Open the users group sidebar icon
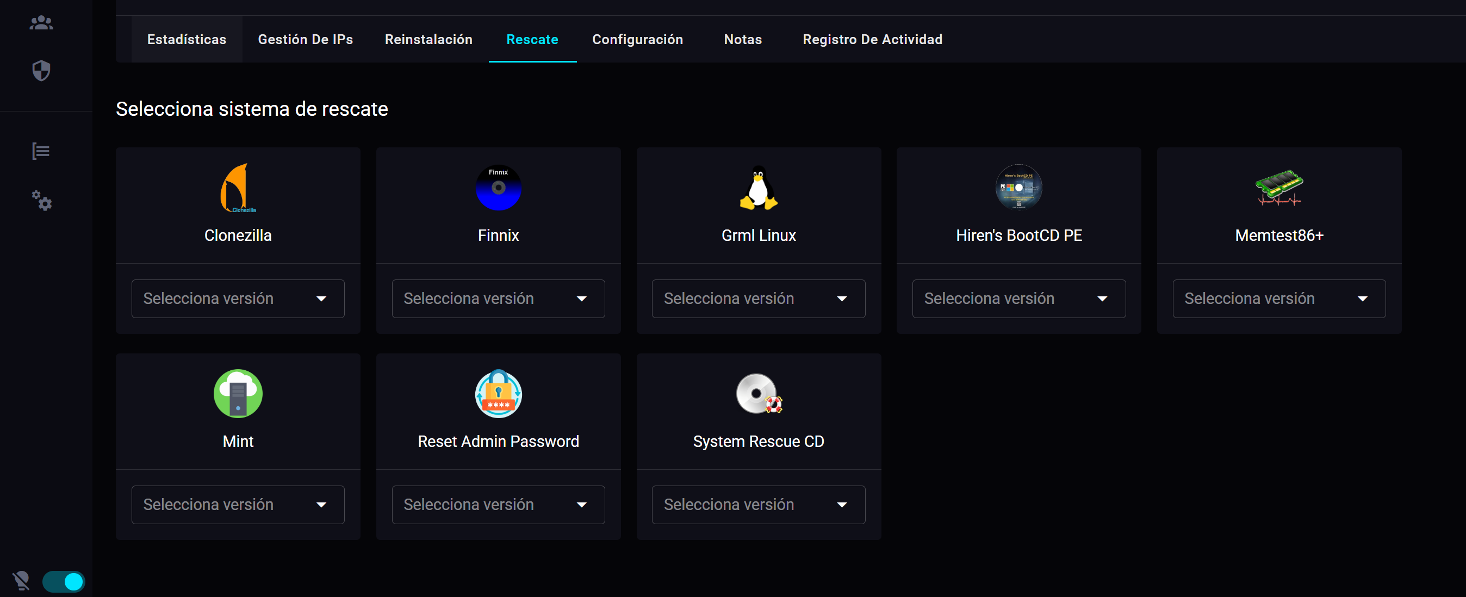The height and width of the screenshot is (597, 1466). [41, 23]
